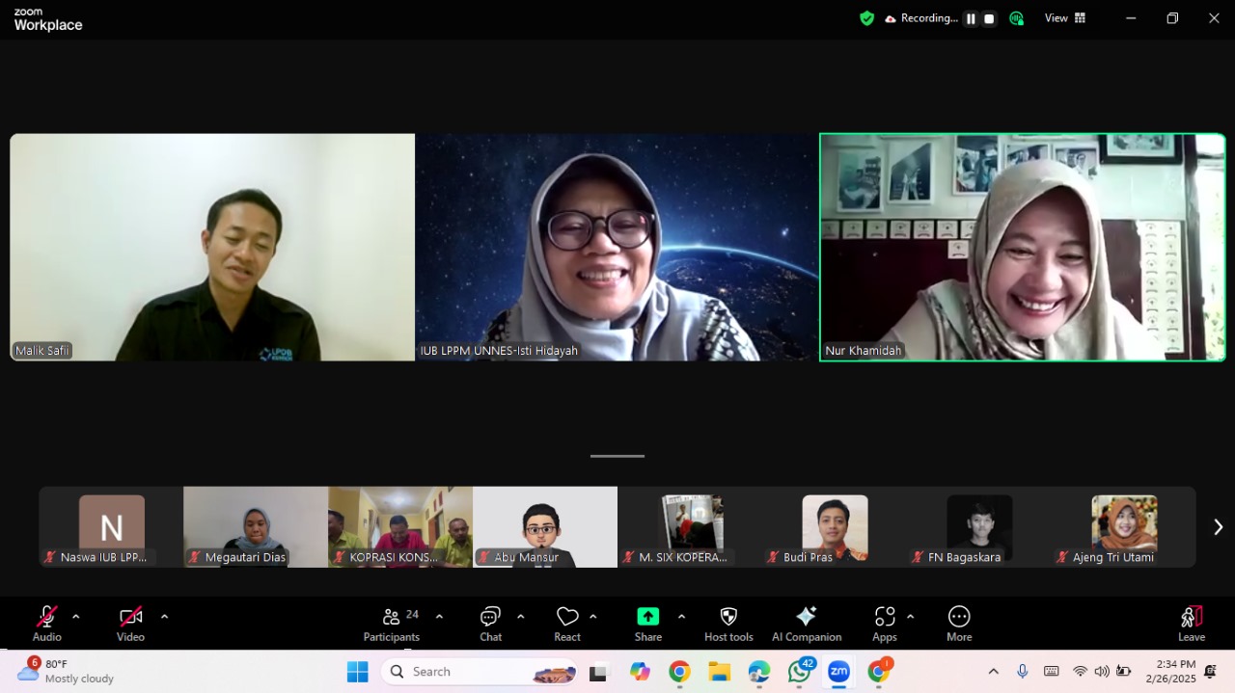Check the green encryption shield icon
Viewport: 1235px width, 693px height.
pos(866,18)
